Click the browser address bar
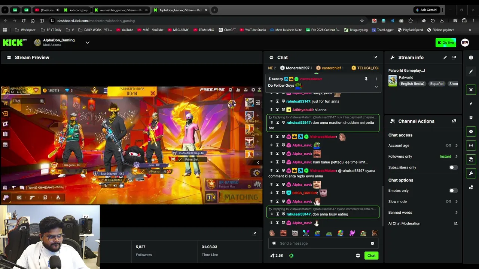479x269 pixels. (x=206, y=21)
